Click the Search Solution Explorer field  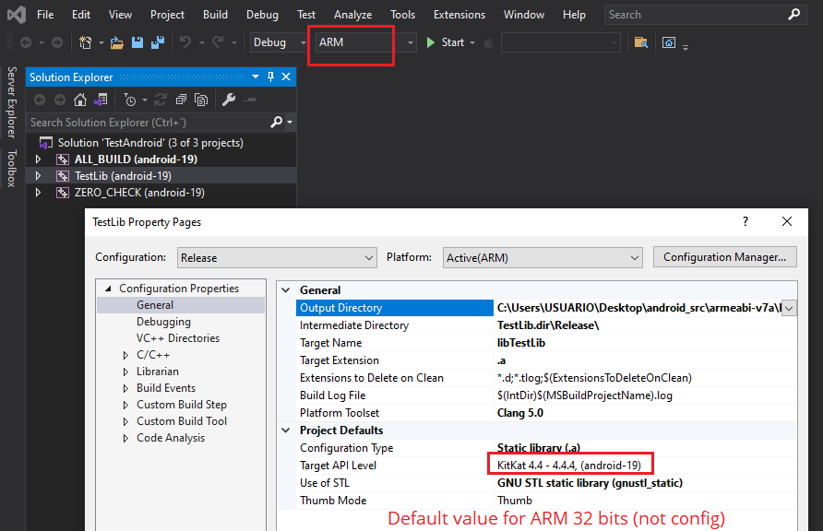coord(148,122)
